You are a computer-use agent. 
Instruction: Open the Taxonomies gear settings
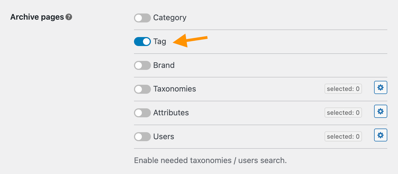(381, 88)
